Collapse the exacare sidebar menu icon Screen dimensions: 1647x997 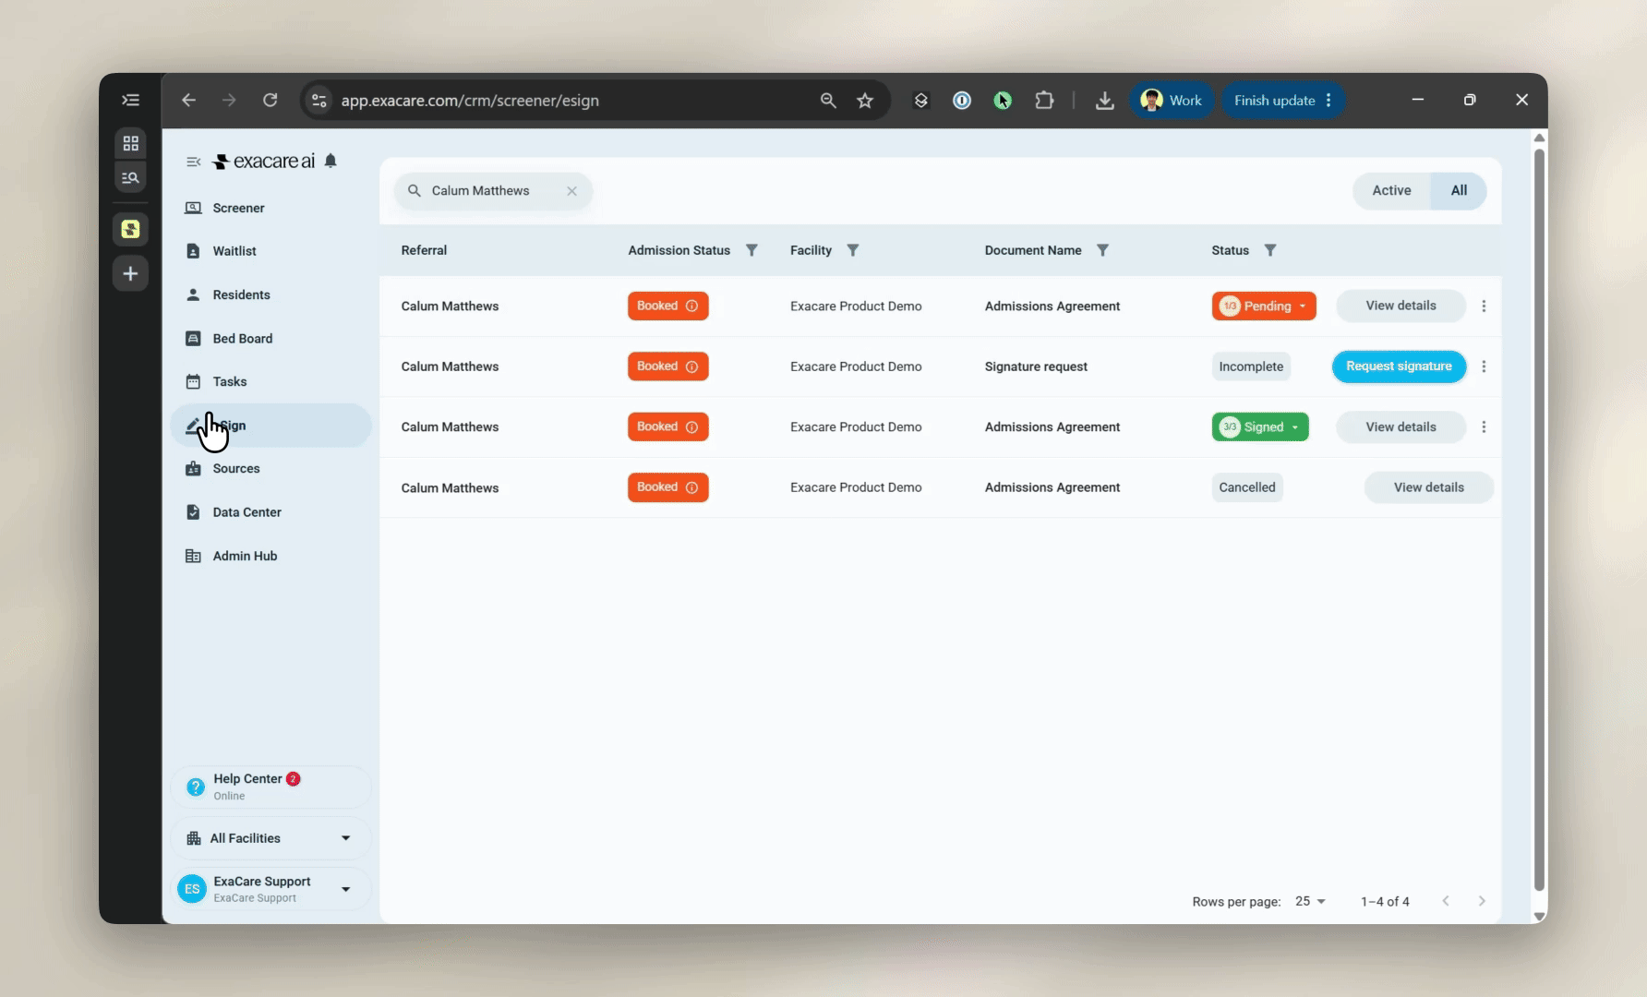[193, 162]
